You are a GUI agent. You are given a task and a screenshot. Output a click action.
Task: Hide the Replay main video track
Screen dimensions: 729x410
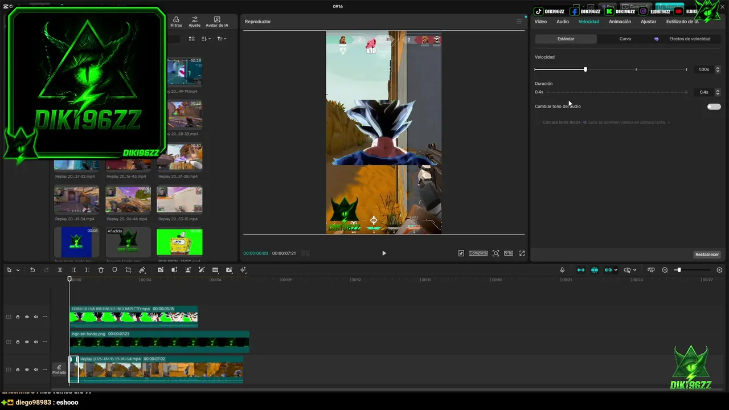(27, 370)
